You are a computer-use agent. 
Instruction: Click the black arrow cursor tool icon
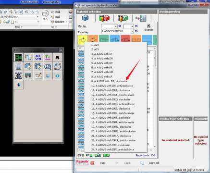point(57,57)
